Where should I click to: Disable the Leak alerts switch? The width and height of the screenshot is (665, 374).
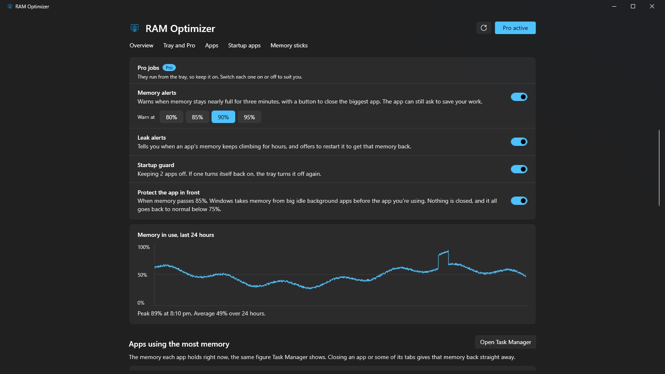pos(519,142)
